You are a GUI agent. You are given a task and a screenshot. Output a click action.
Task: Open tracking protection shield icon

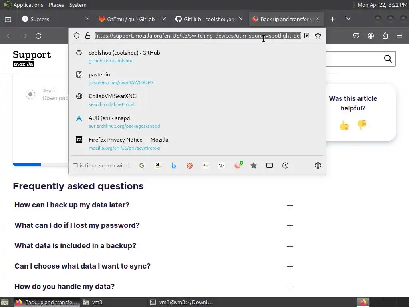(76, 36)
